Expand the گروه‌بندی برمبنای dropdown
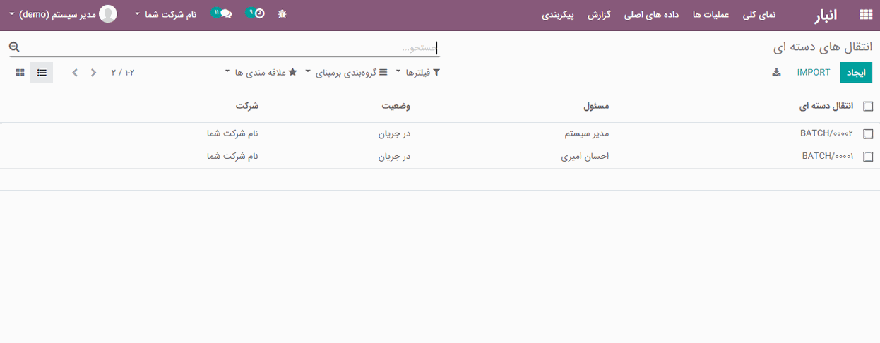 (347, 73)
